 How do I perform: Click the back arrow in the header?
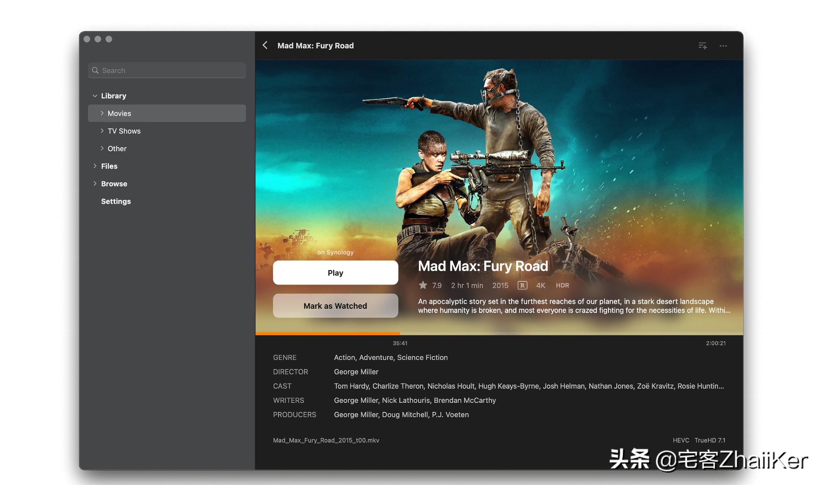coord(265,45)
